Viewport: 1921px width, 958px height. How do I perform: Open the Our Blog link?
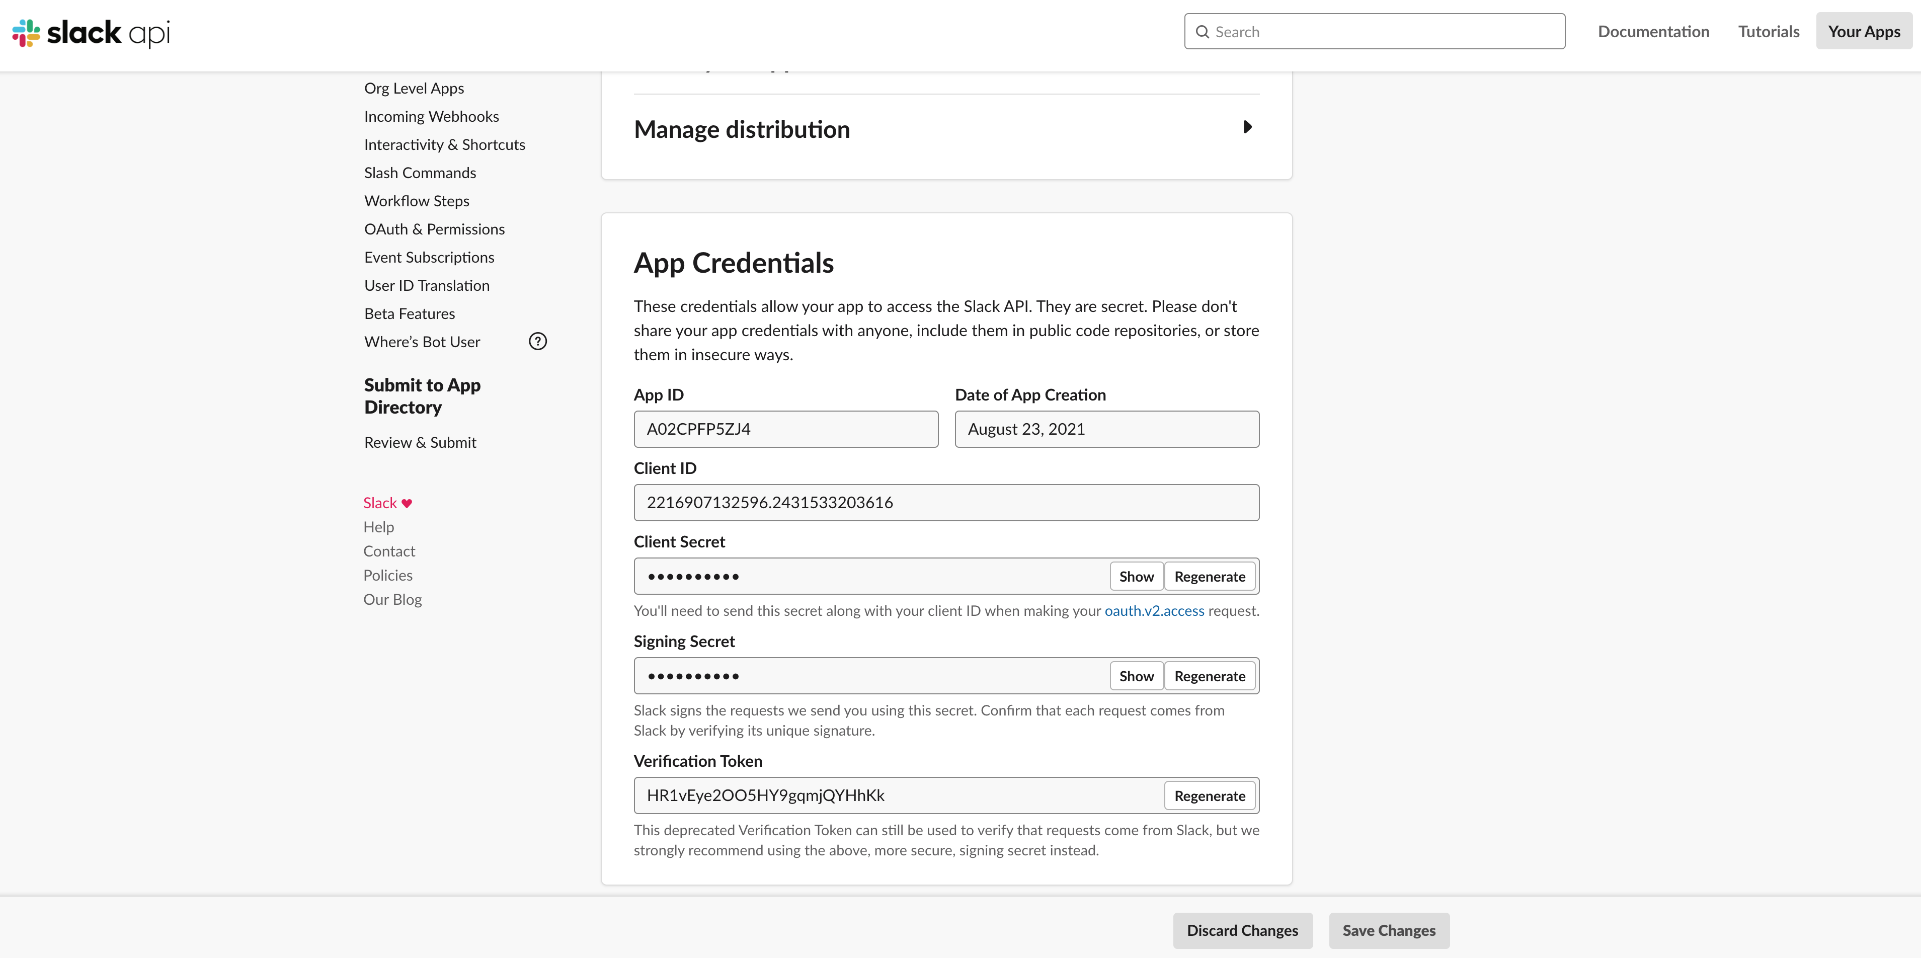(x=392, y=599)
